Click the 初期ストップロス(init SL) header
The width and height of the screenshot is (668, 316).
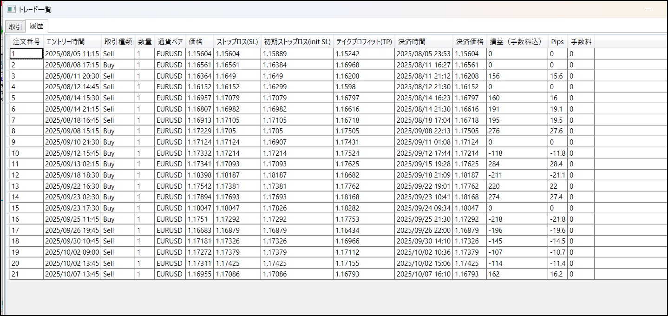[297, 42]
